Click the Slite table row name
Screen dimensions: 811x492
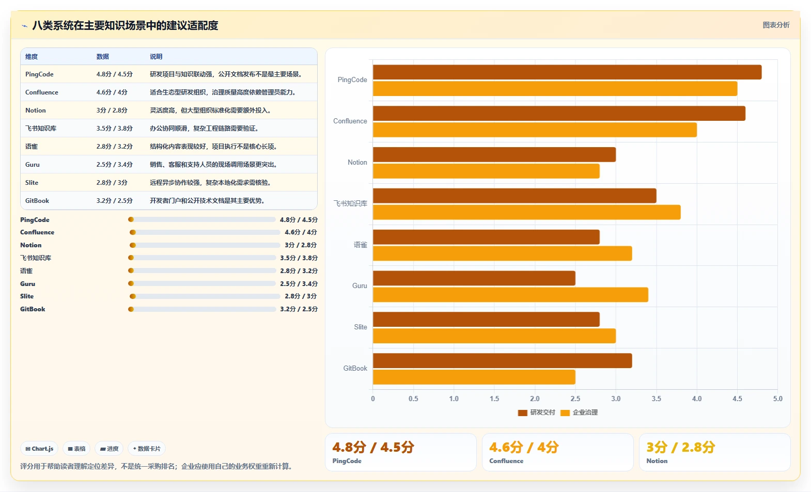(32, 183)
